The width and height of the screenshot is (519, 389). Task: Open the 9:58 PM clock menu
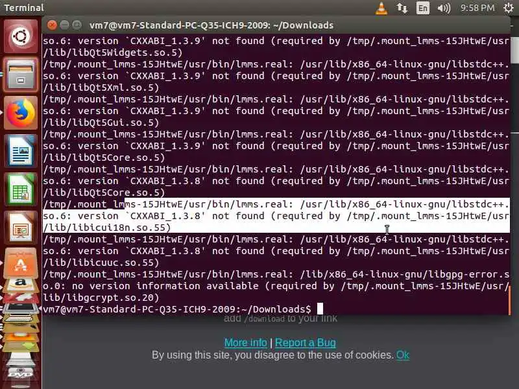tap(477, 8)
